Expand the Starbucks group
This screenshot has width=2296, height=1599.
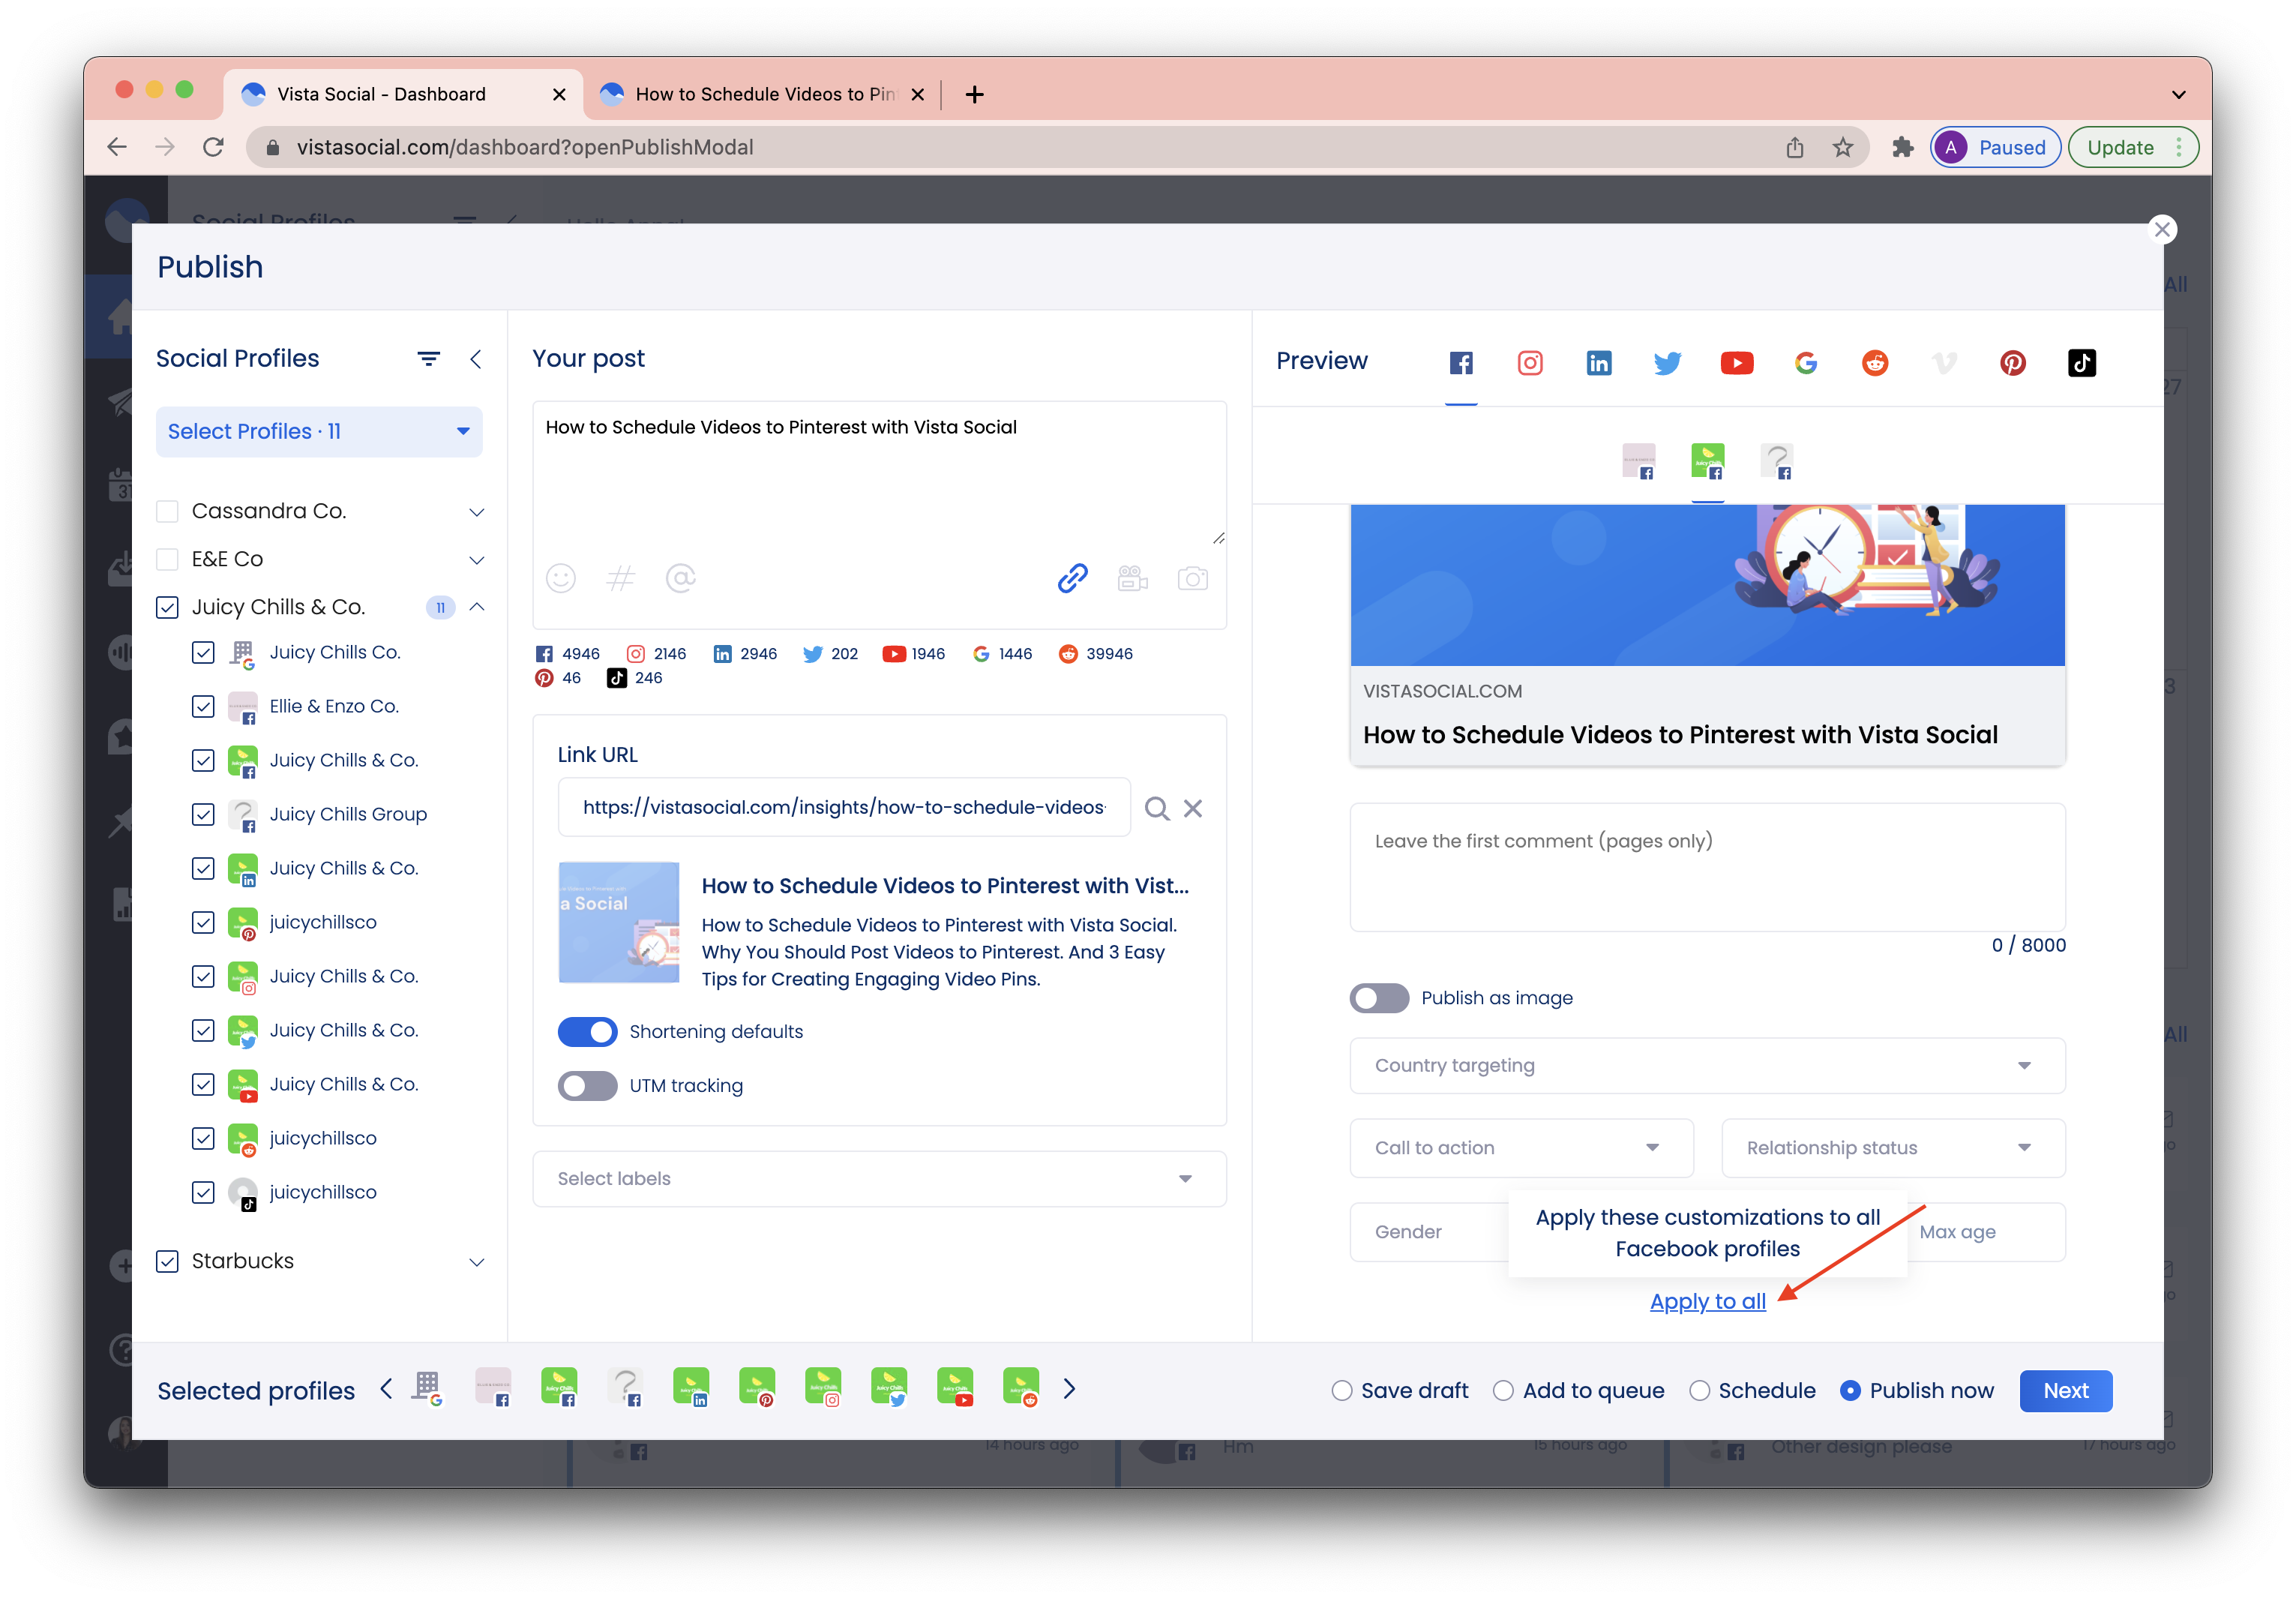click(x=476, y=1262)
